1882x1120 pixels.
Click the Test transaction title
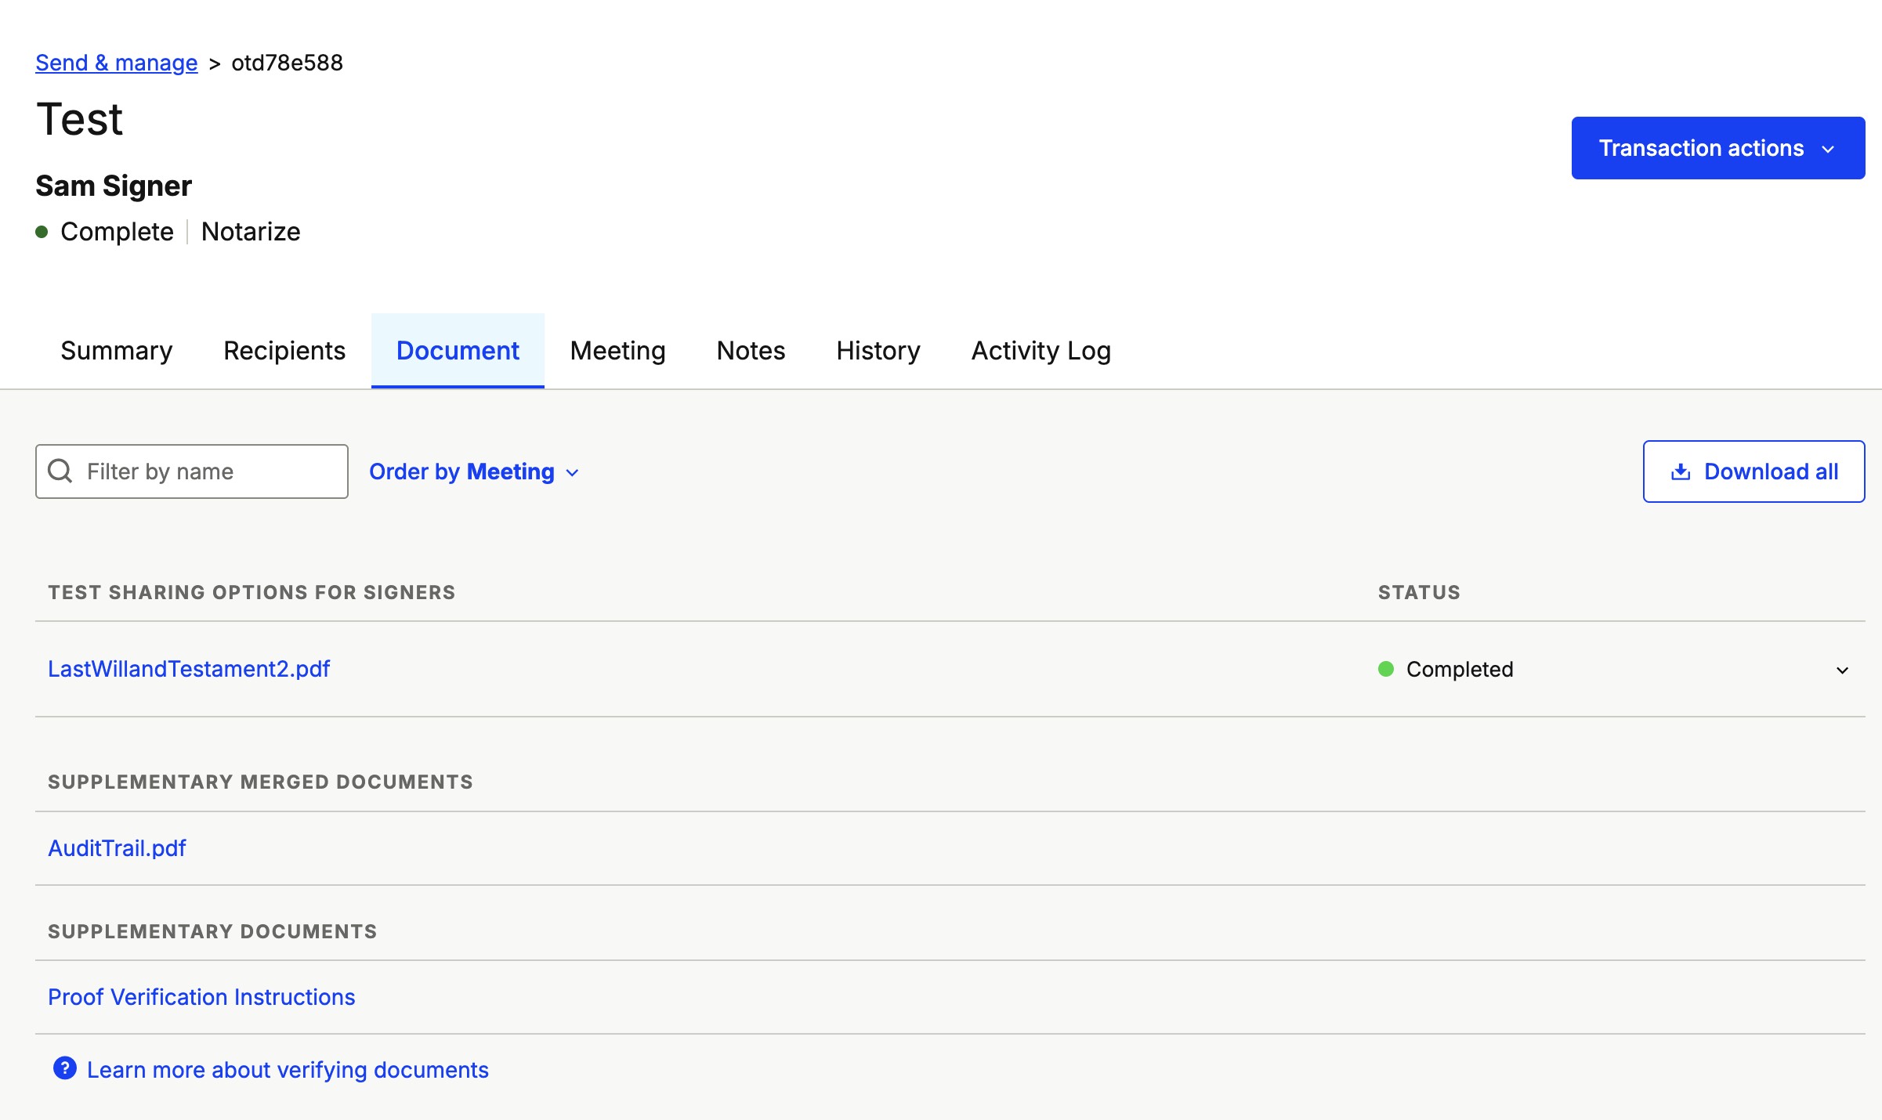pos(80,120)
